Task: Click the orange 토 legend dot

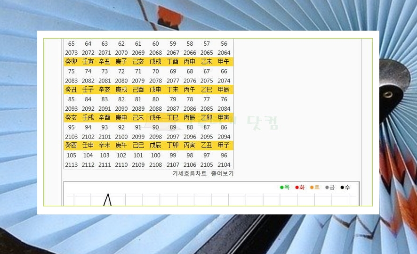Action: point(312,188)
